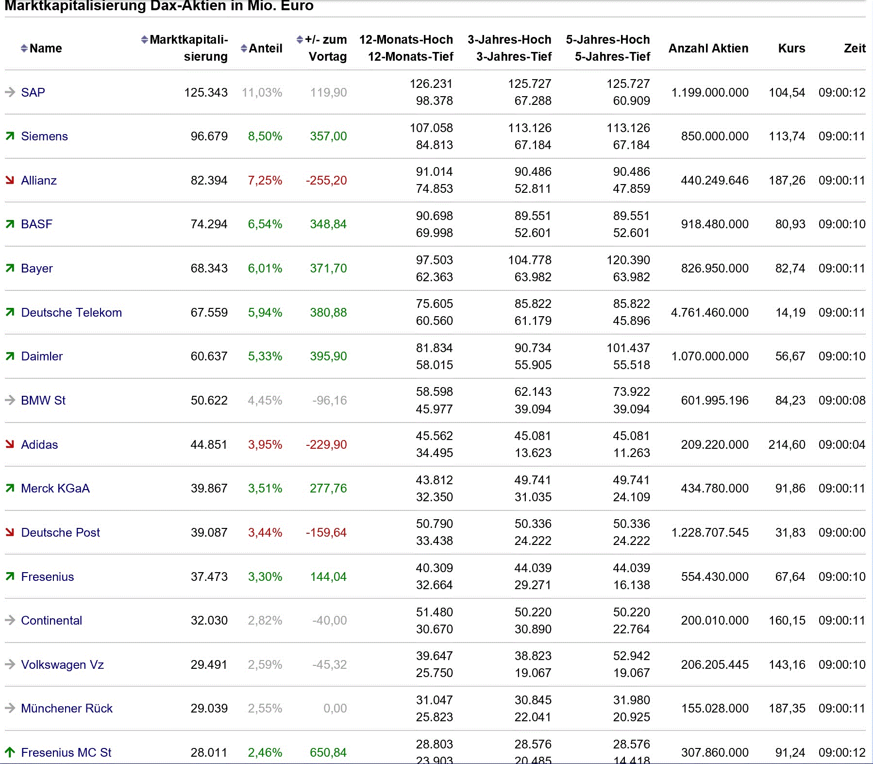
Task: Click sort arrows beside +/- zum Vortag
Action: click(300, 39)
